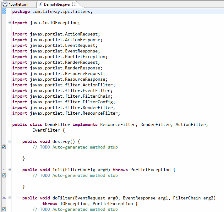
Task: Click the XML file icon on portlet.xml tab
Action: click(5, 4)
